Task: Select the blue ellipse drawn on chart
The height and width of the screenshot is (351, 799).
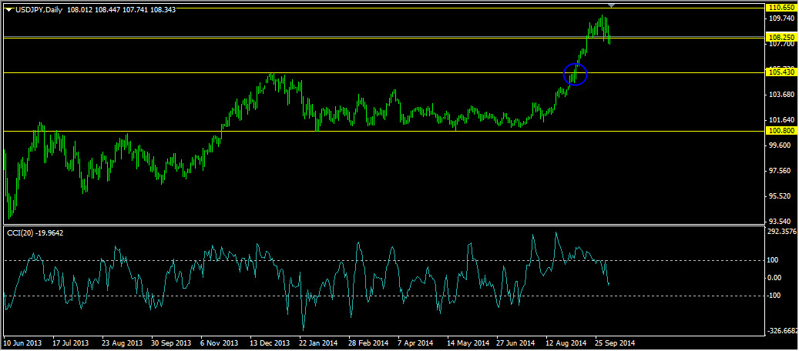Action: coord(576,74)
